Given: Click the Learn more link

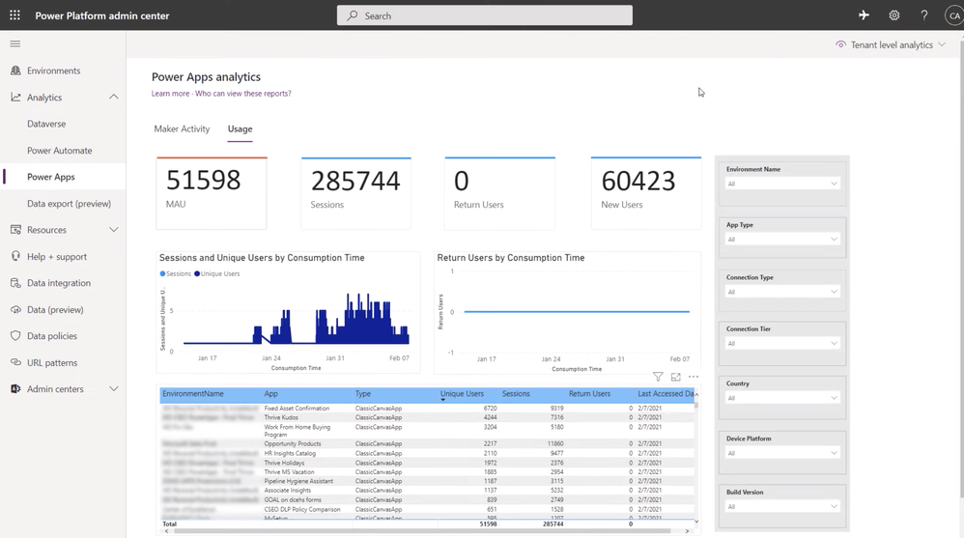Looking at the screenshot, I should click(x=170, y=94).
